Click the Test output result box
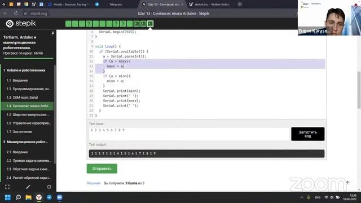This screenshot has width=361, height=203. click(x=206, y=153)
